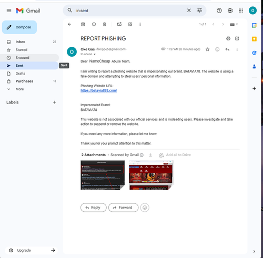Open the Google apps grid
This screenshot has height=258, width=263.
[x=241, y=11]
